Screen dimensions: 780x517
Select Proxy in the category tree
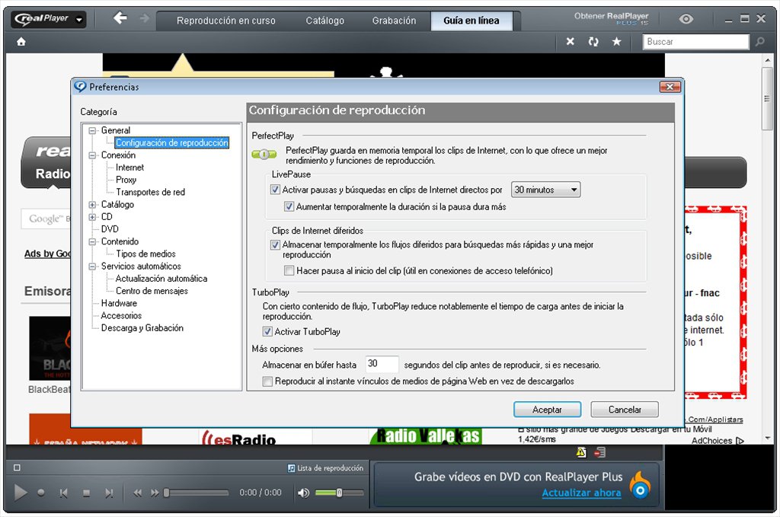point(126,180)
